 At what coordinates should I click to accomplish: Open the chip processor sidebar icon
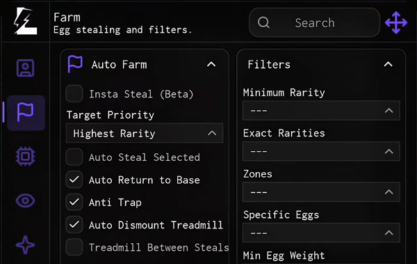tap(25, 156)
